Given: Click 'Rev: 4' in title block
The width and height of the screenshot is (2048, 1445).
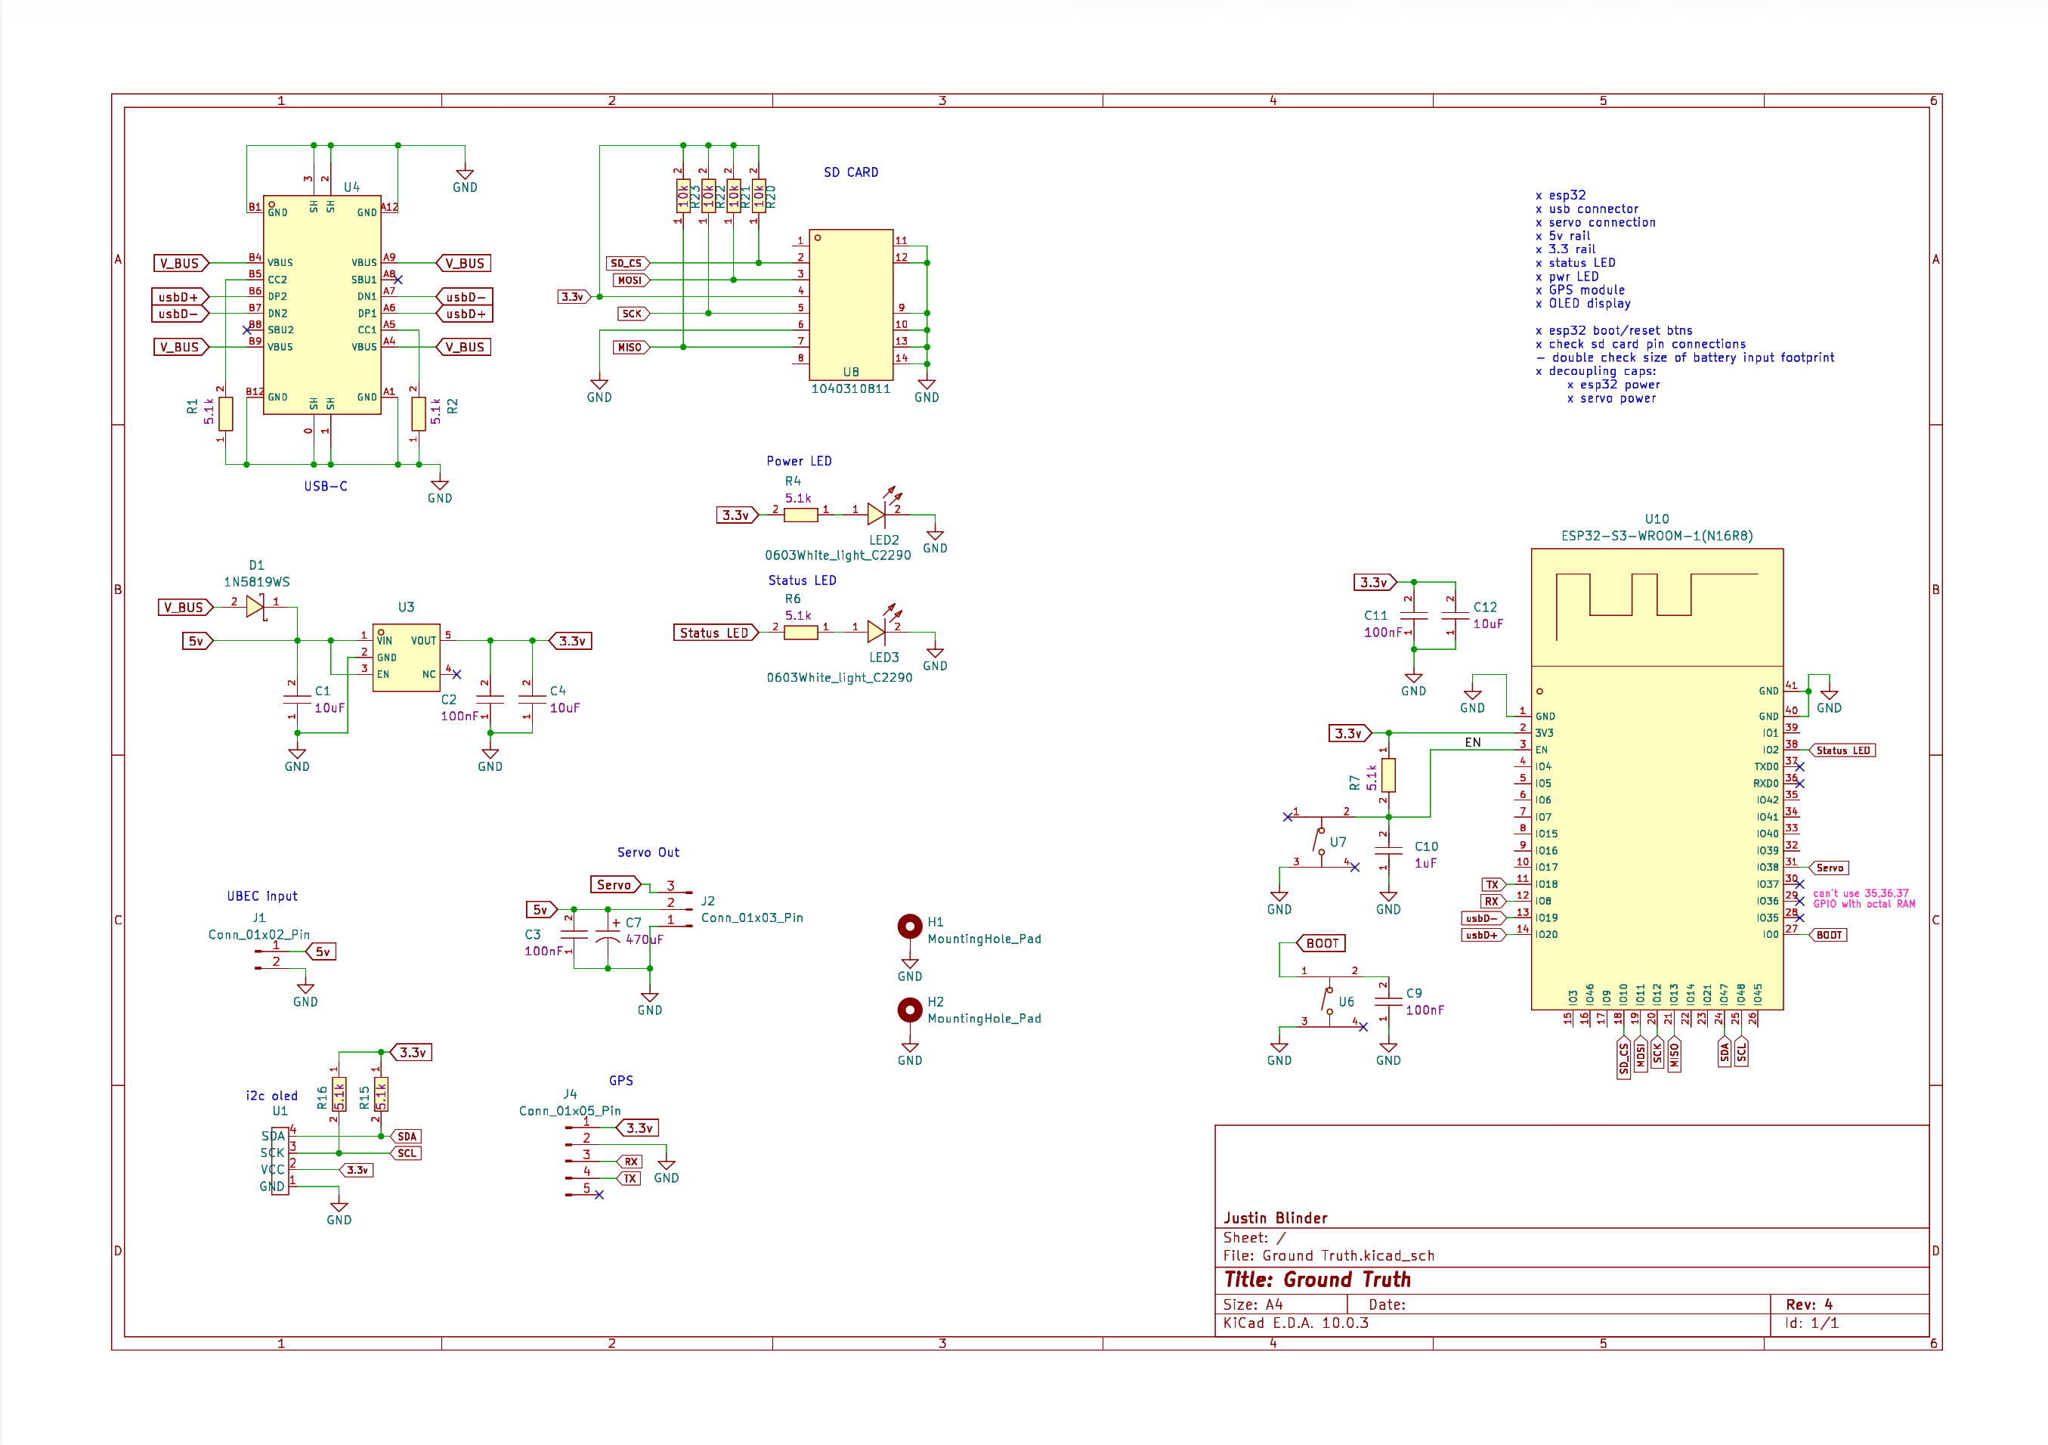Looking at the screenshot, I should coord(1809,1305).
